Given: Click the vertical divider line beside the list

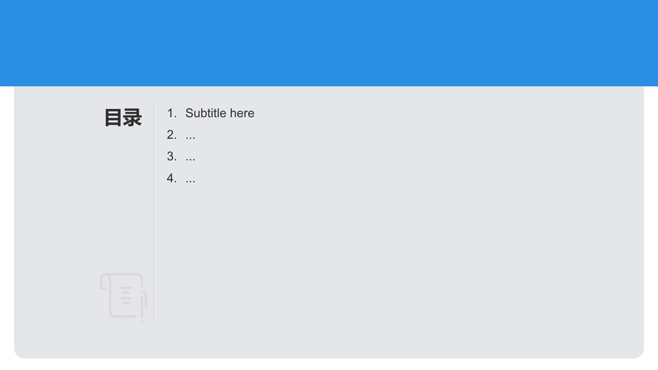Looking at the screenshot, I should click(x=154, y=212).
